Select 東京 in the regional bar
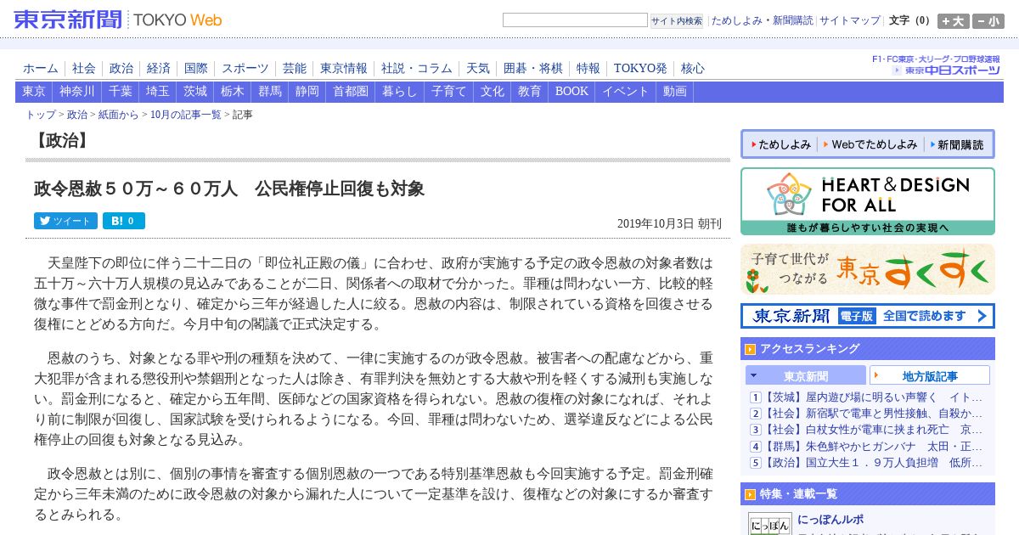 (x=34, y=92)
